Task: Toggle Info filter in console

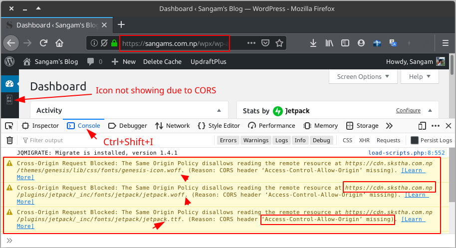Action: (300, 140)
